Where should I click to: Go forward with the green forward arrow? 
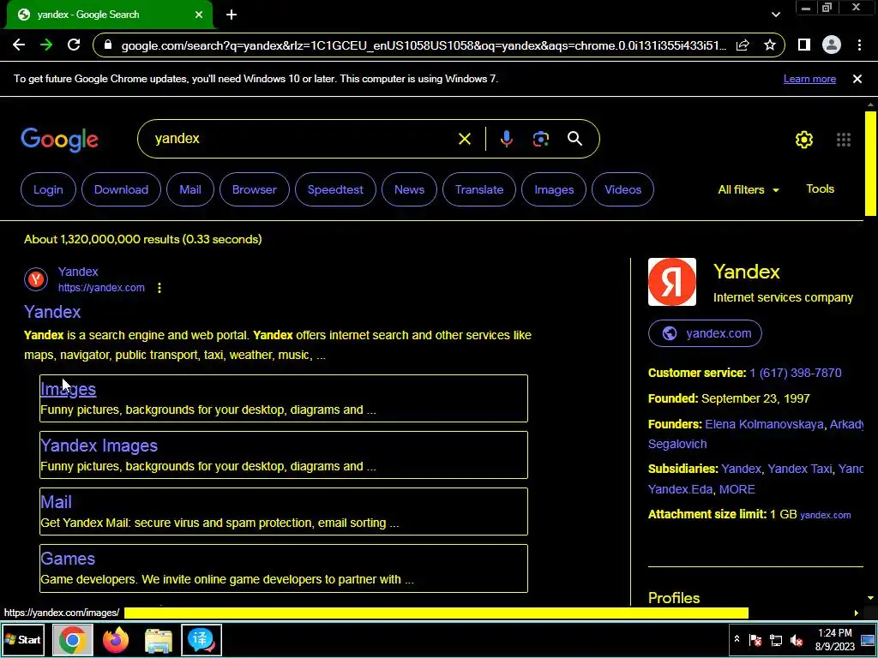46,45
